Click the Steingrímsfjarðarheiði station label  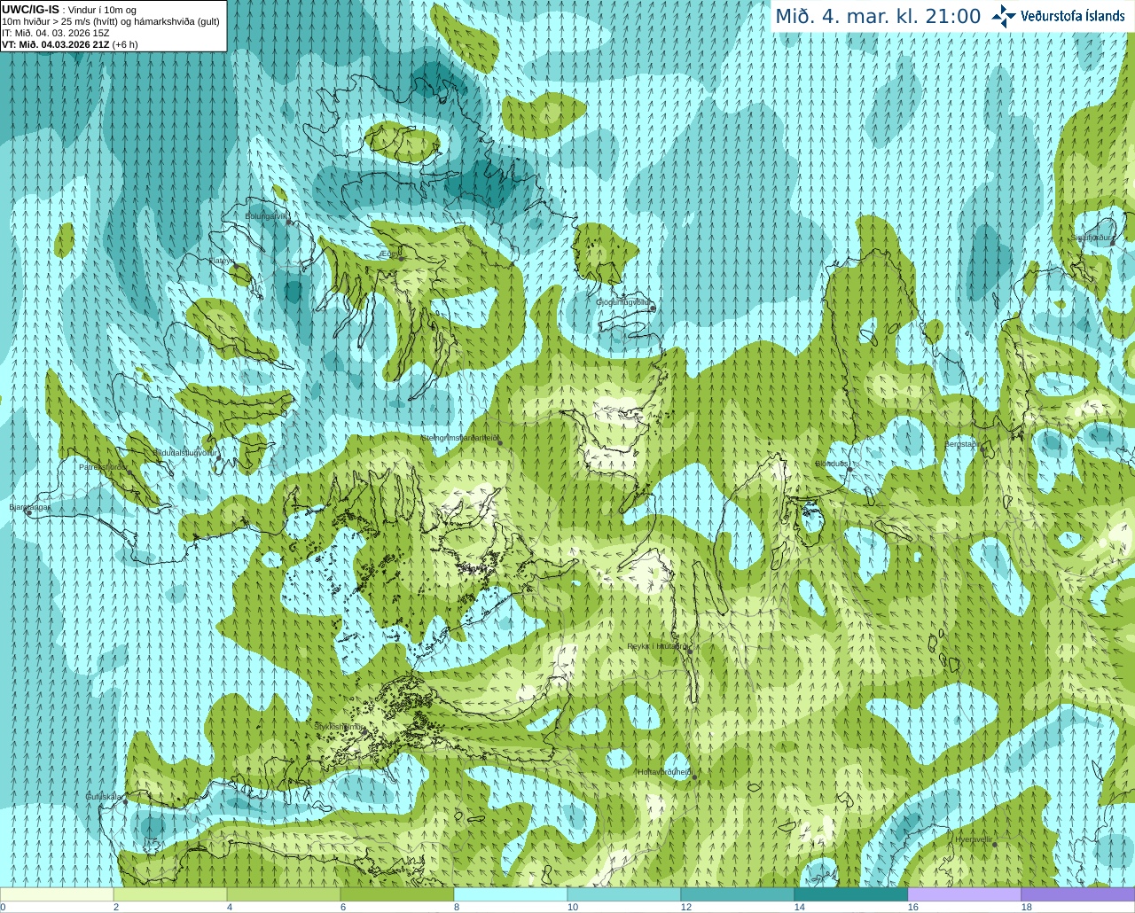(x=459, y=437)
